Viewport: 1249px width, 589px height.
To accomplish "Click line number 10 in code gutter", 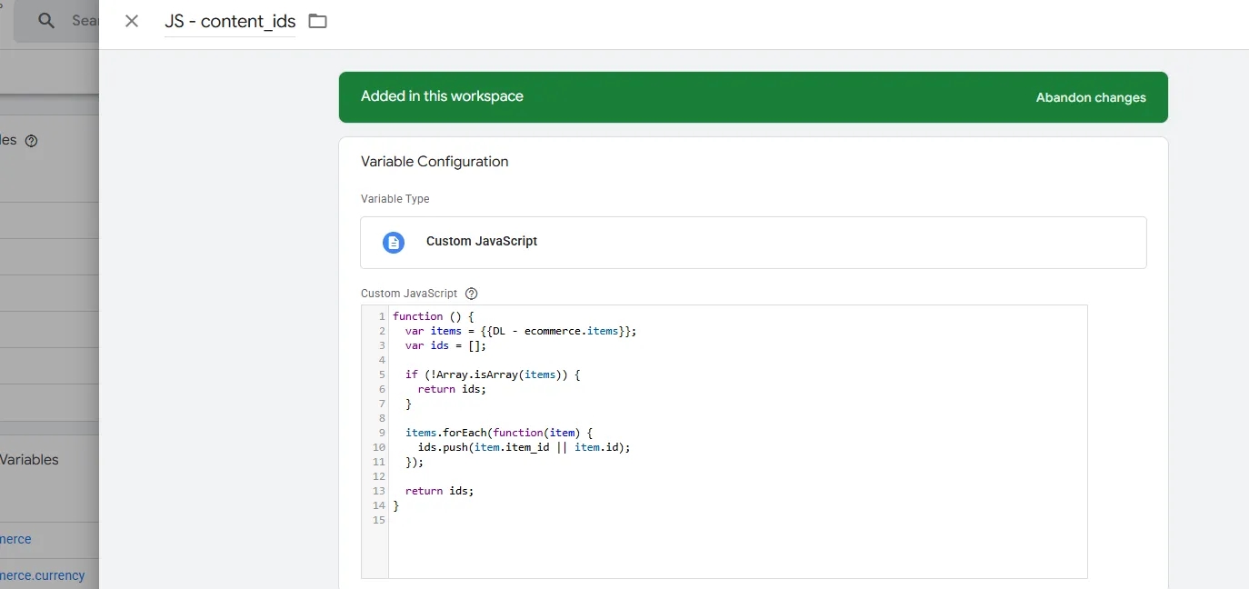I will [x=379, y=447].
